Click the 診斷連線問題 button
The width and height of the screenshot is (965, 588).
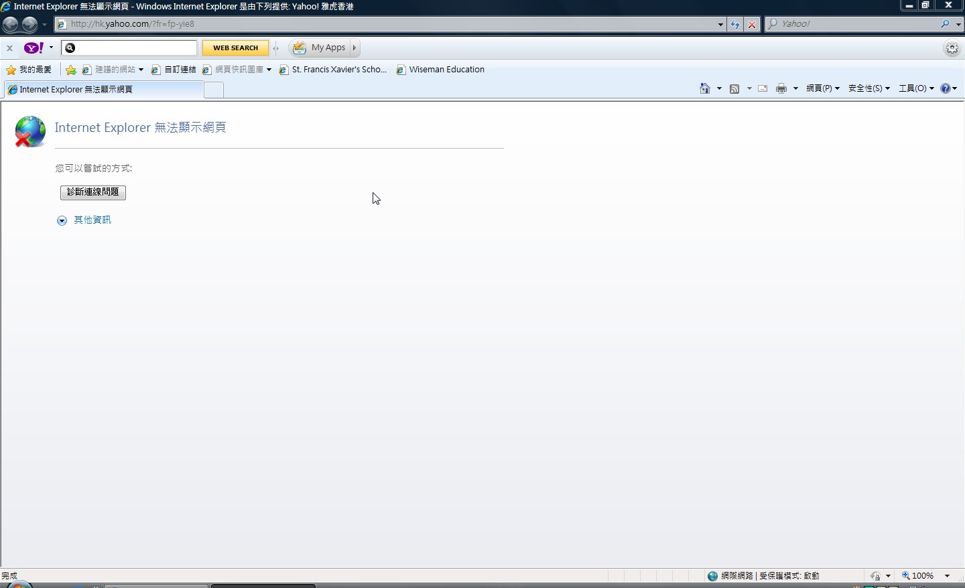click(93, 192)
